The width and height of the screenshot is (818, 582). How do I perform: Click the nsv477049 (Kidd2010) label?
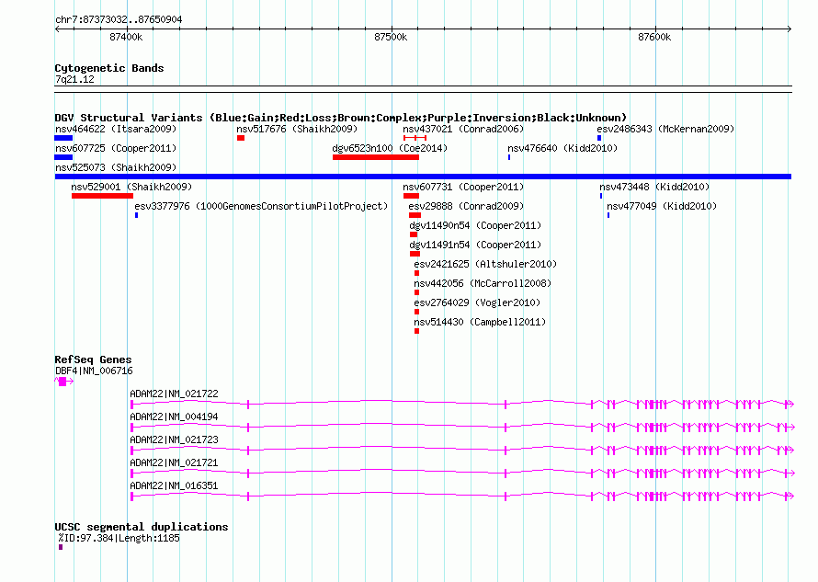662,206
